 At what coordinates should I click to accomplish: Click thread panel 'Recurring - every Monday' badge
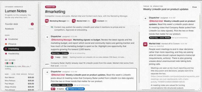click(x=160, y=38)
